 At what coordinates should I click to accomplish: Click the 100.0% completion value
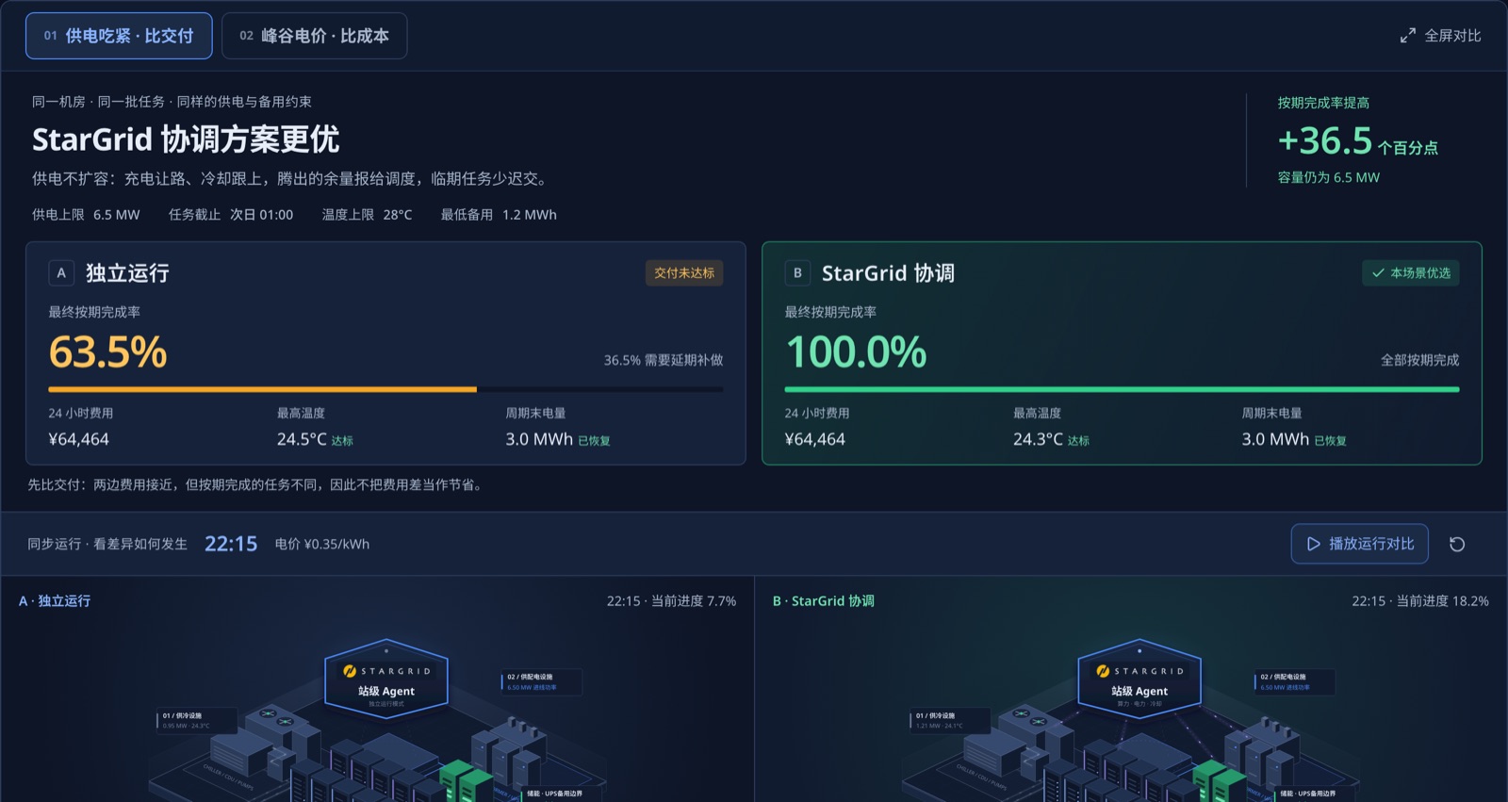(856, 352)
